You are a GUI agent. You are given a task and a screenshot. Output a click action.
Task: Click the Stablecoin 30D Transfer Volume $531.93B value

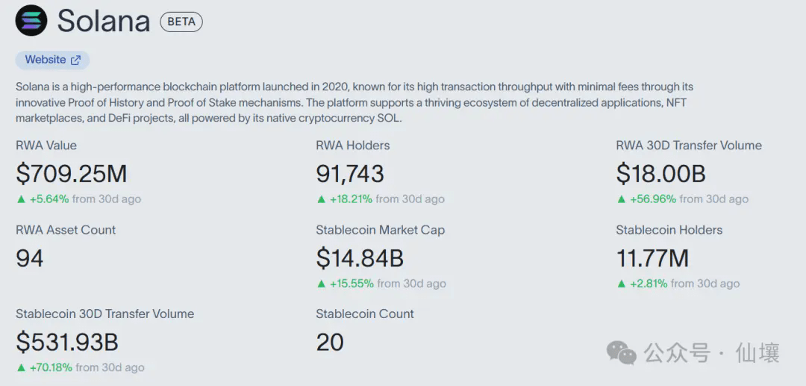67,342
